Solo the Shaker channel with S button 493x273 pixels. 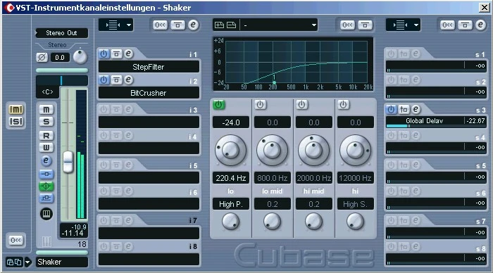click(46, 122)
